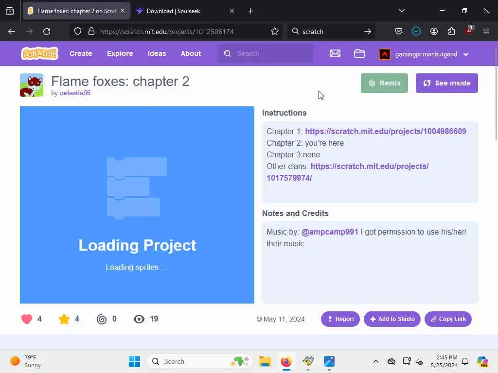
Task: Favorite the project with star icon
Action: click(64, 319)
